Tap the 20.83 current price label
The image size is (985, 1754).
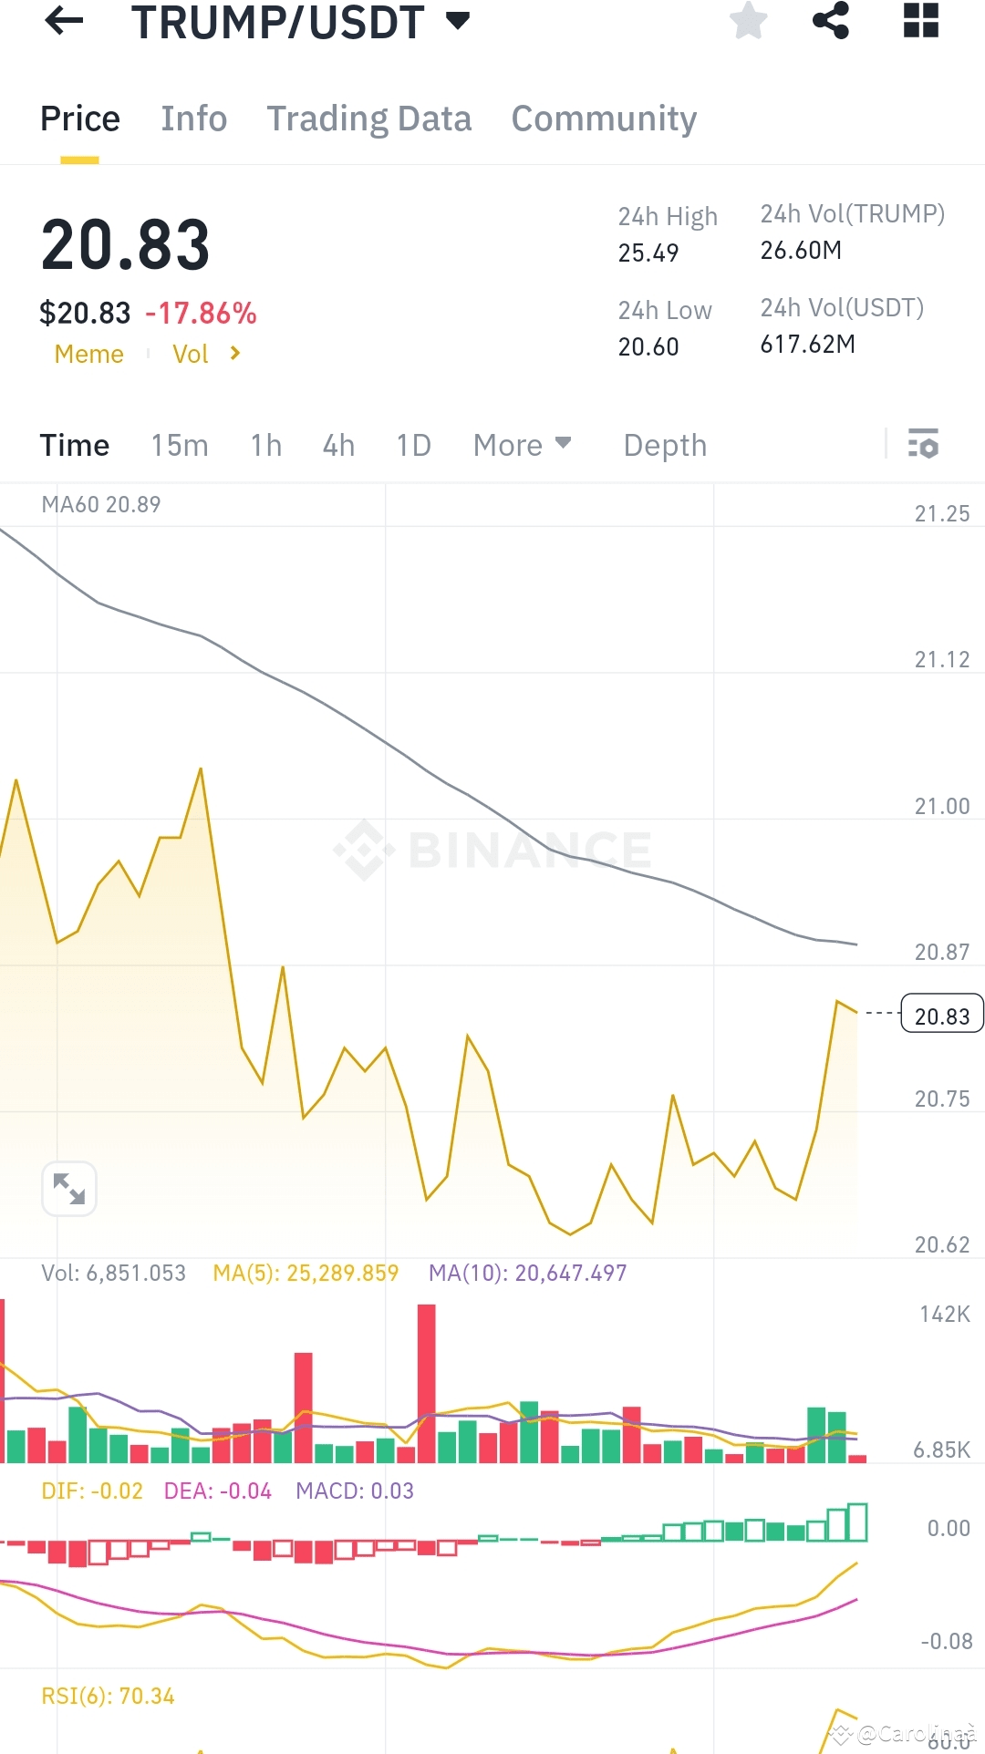click(941, 1014)
